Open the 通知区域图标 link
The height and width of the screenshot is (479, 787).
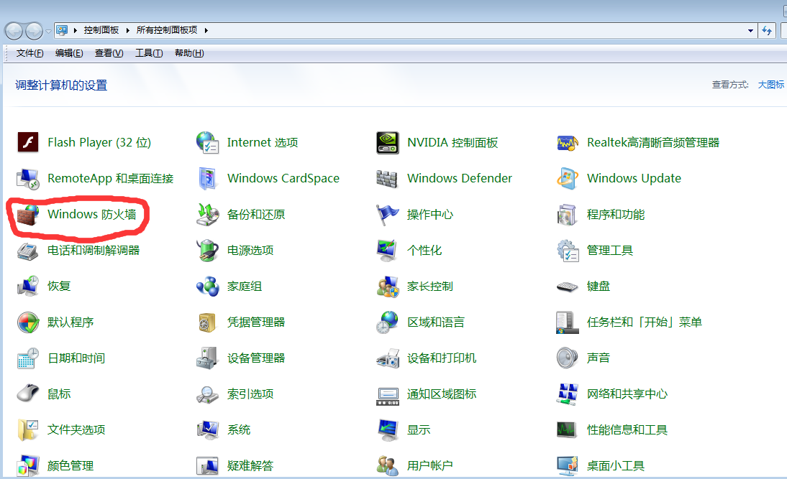click(442, 394)
